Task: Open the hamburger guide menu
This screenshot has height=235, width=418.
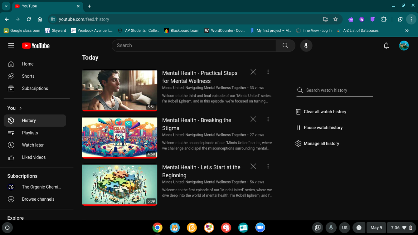Action: tap(11, 46)
